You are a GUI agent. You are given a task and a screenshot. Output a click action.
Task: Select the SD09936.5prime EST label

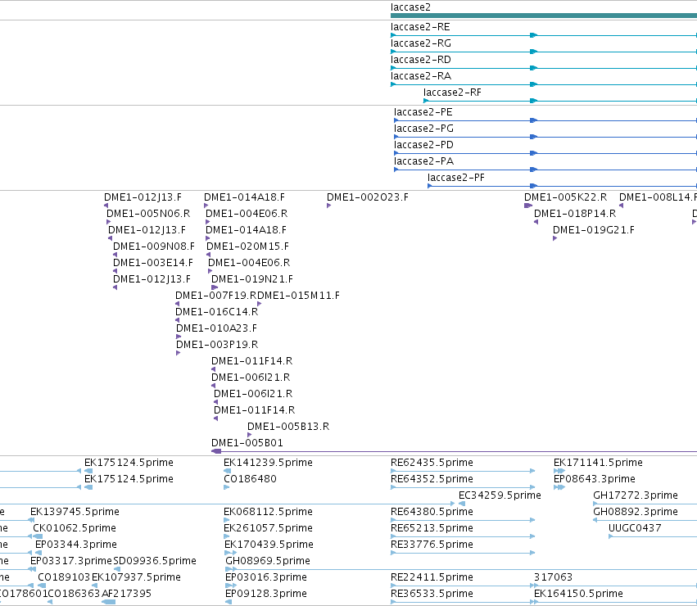tap(155, 561)
